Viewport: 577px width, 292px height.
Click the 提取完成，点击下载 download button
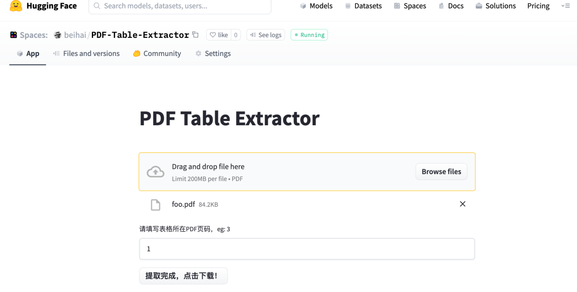[183, 276]
